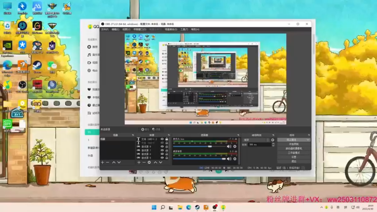The height and width of the screenshot is (212, 377).
Task: Pop out the 控件 dock panel
Action: (x=309, y=135)
